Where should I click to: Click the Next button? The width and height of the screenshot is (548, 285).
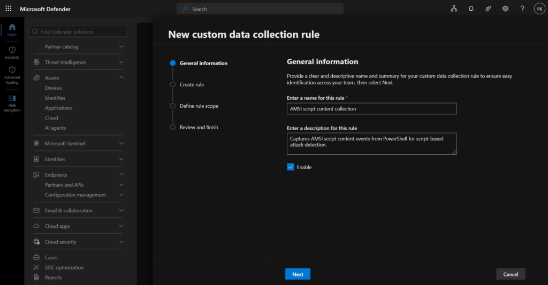(x=298, y=274)
